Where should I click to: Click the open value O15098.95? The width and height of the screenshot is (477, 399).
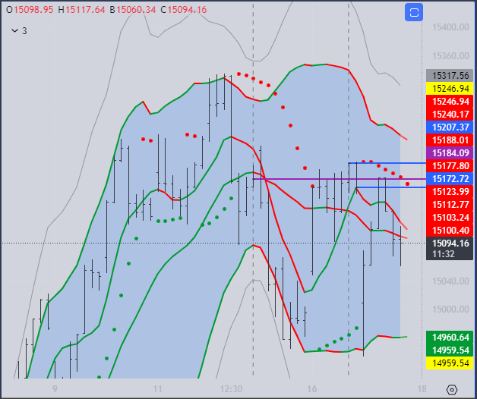point(30,10)
